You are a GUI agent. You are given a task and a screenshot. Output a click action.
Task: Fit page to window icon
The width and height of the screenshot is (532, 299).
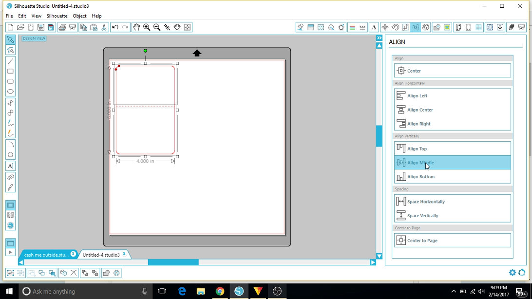[187, 27]
